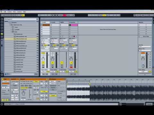Select the 4 Impulse track header
The image size is (154, 115).
73,22
